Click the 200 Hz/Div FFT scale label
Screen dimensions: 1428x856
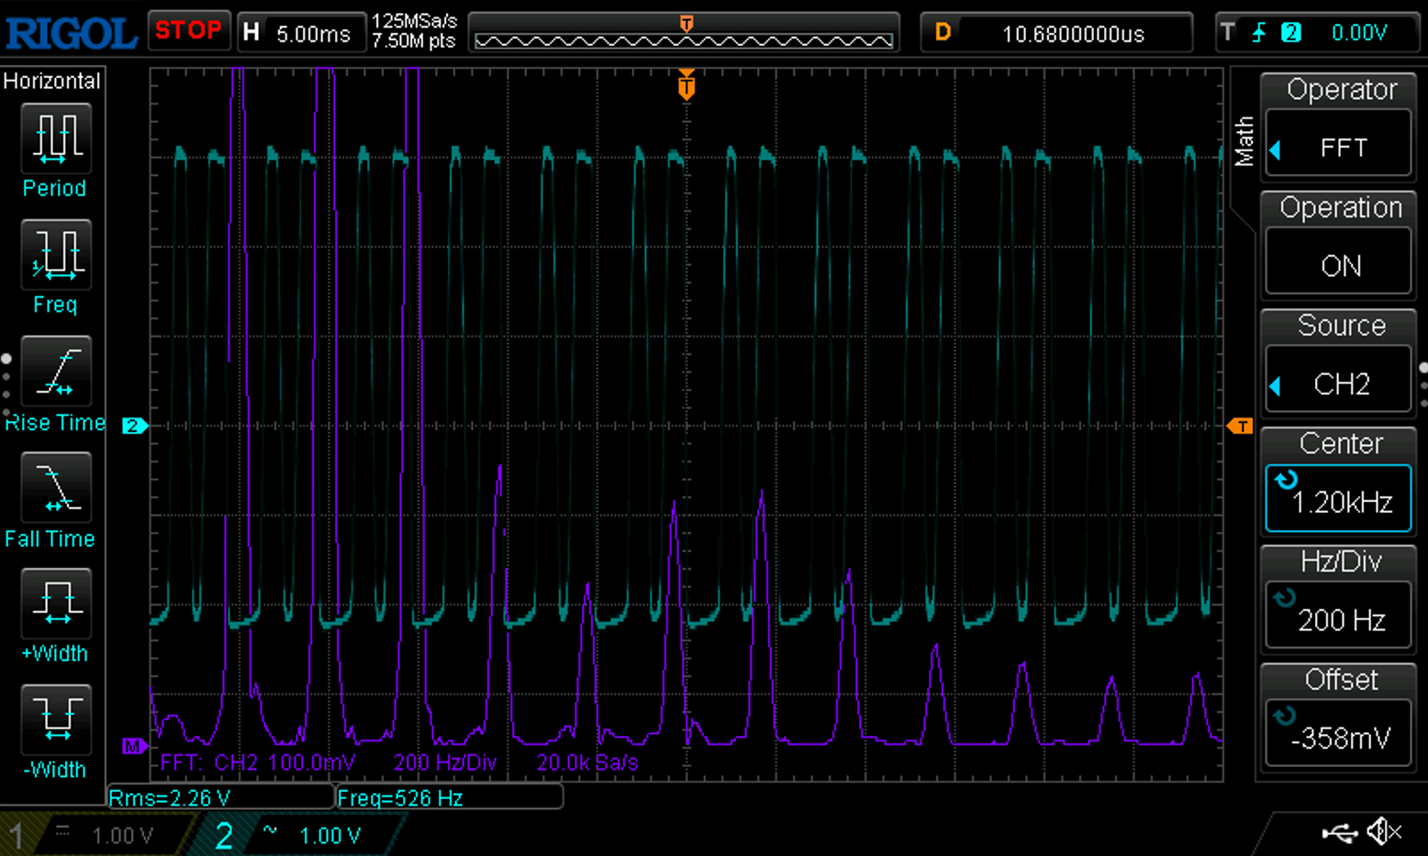[x=445, y=762]
